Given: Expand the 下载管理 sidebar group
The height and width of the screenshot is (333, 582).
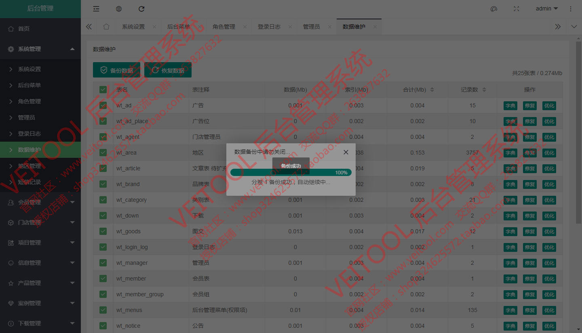Looking at the screenshot, I should point(40,323).
